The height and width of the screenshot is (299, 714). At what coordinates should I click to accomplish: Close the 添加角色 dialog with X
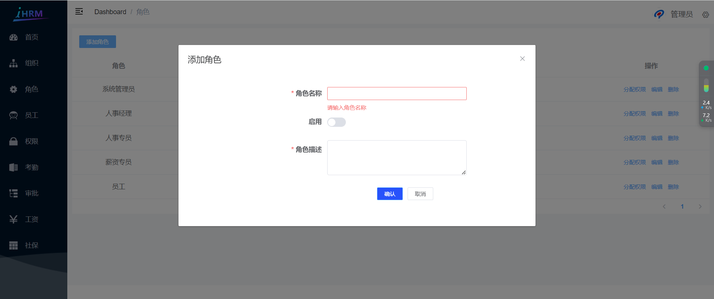[522, 59]
